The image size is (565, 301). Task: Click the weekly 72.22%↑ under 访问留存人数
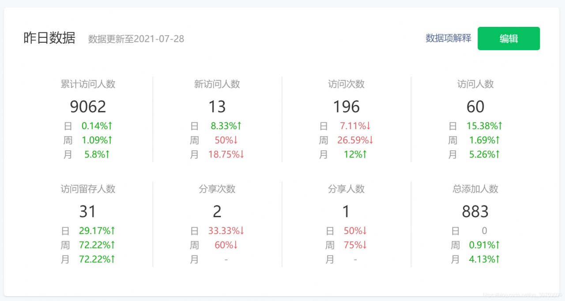[x=97, y=245]
